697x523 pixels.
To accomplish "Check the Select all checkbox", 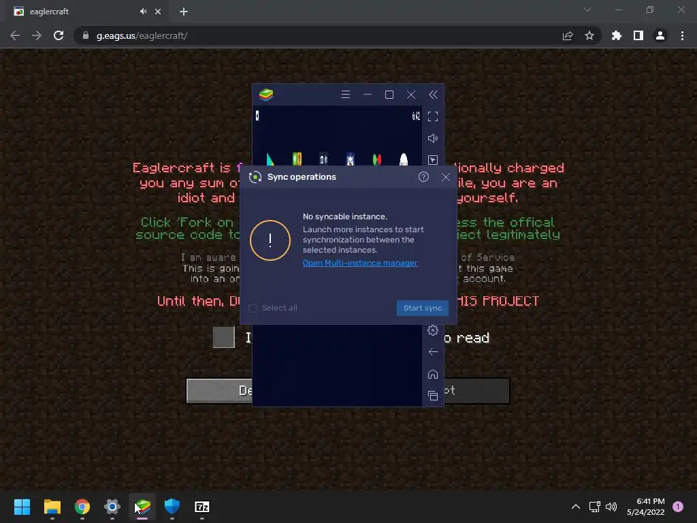I will (253, 308).
